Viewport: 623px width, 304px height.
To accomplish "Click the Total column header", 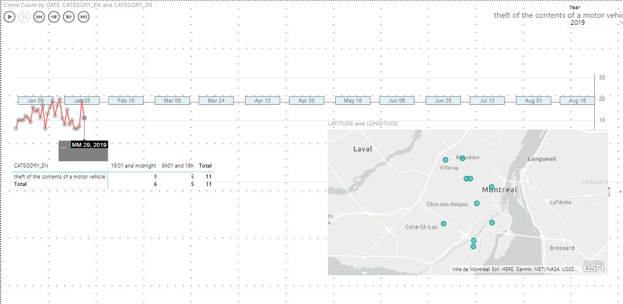I will point(205,165).
